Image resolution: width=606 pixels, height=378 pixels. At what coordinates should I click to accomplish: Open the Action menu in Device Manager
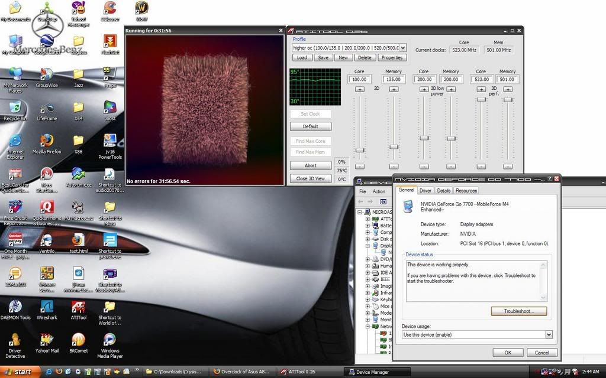click(x=379, y=191)
